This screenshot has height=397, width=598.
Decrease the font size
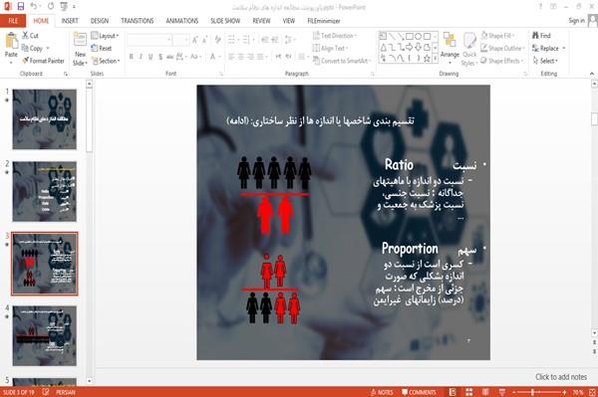pyautogui.click(x=204, y=40)
